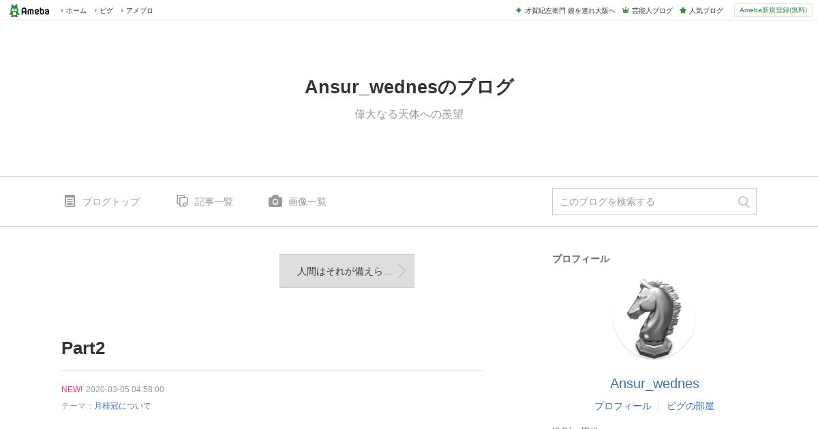
Task: Click the Ameba新規登録(無料) button
Action: coord(773,10)
